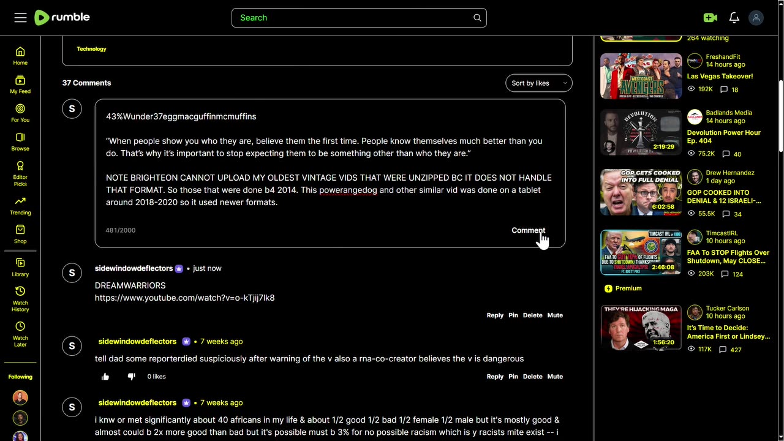Mute on the 'tell dad' comment
This screenshot has height=441, width=784.
pyautogui.click(x=555, y=377)
